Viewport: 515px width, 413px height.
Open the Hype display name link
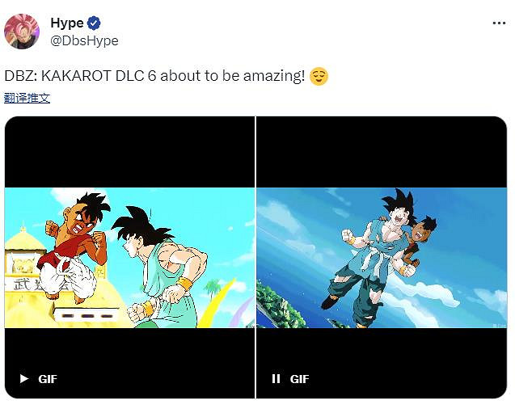pos(67,23)
